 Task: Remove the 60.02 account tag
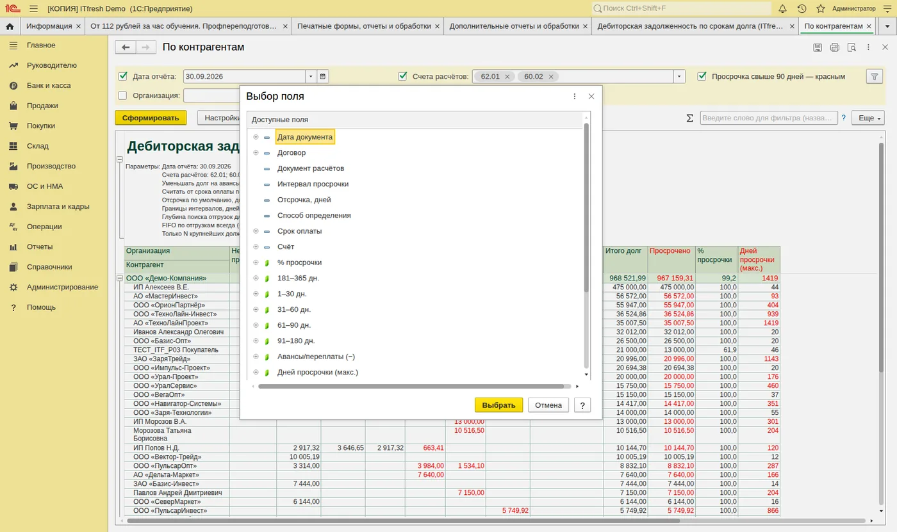(550, 76)
